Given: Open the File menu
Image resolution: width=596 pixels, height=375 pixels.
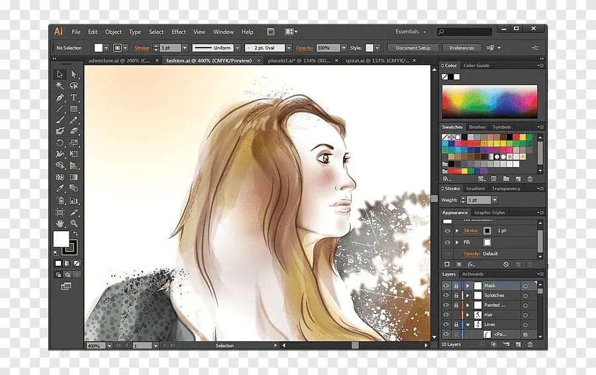Looking at the screenshot, I should pyautogui.click(x=76, y=32).
